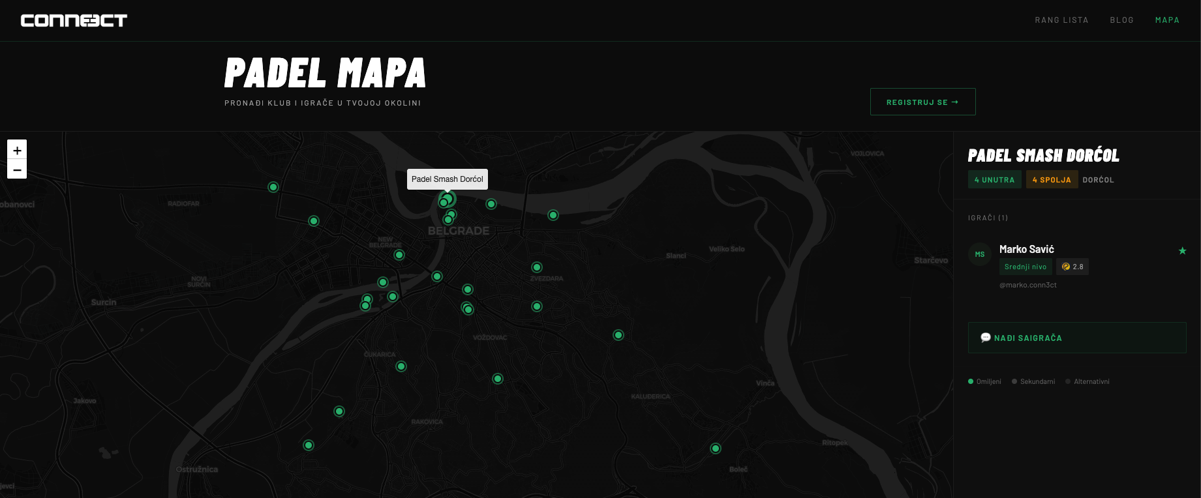Click the map marker above Radiofar label
The height and width of the screenshot is (498, 1201).
tap(273, 187)
